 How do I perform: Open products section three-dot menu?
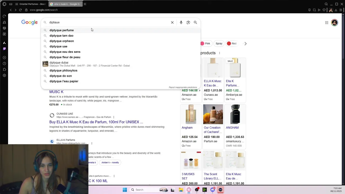[219, 53]
